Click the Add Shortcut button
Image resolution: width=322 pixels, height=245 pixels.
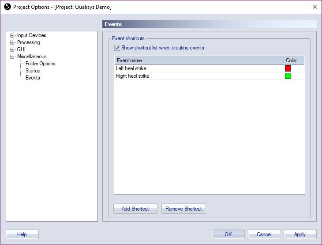135,209
